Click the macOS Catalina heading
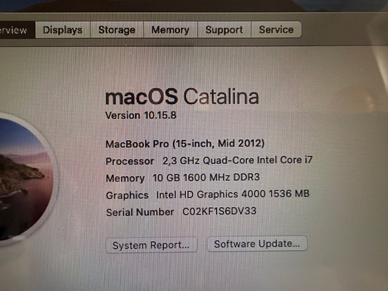 point(182,97)
